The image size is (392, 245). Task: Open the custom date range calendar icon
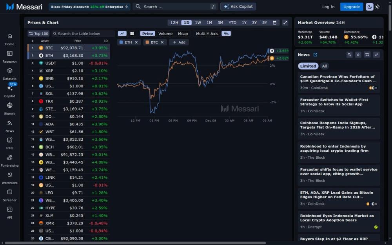click(274, 22)
